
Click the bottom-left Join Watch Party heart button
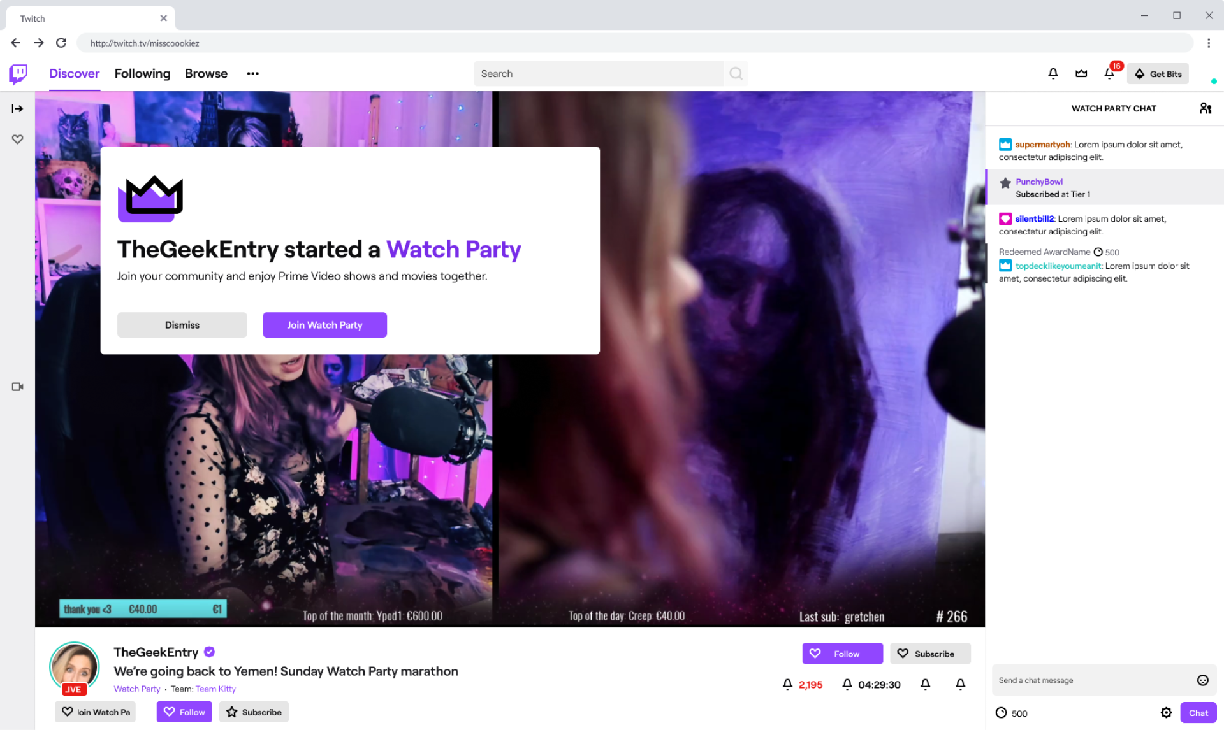[95, 712]
